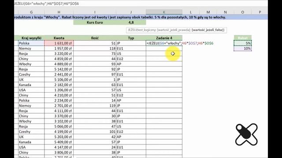Select the 5 066,00 zł cell
The width and height of the screenshot is (282, 158).
pyautogui.click(x=59, y=126)
